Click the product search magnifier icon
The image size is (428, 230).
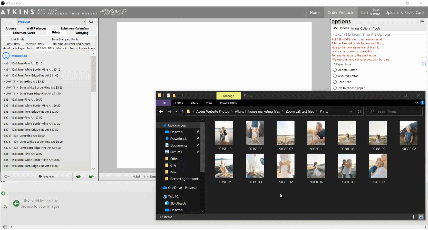point(91,22)
